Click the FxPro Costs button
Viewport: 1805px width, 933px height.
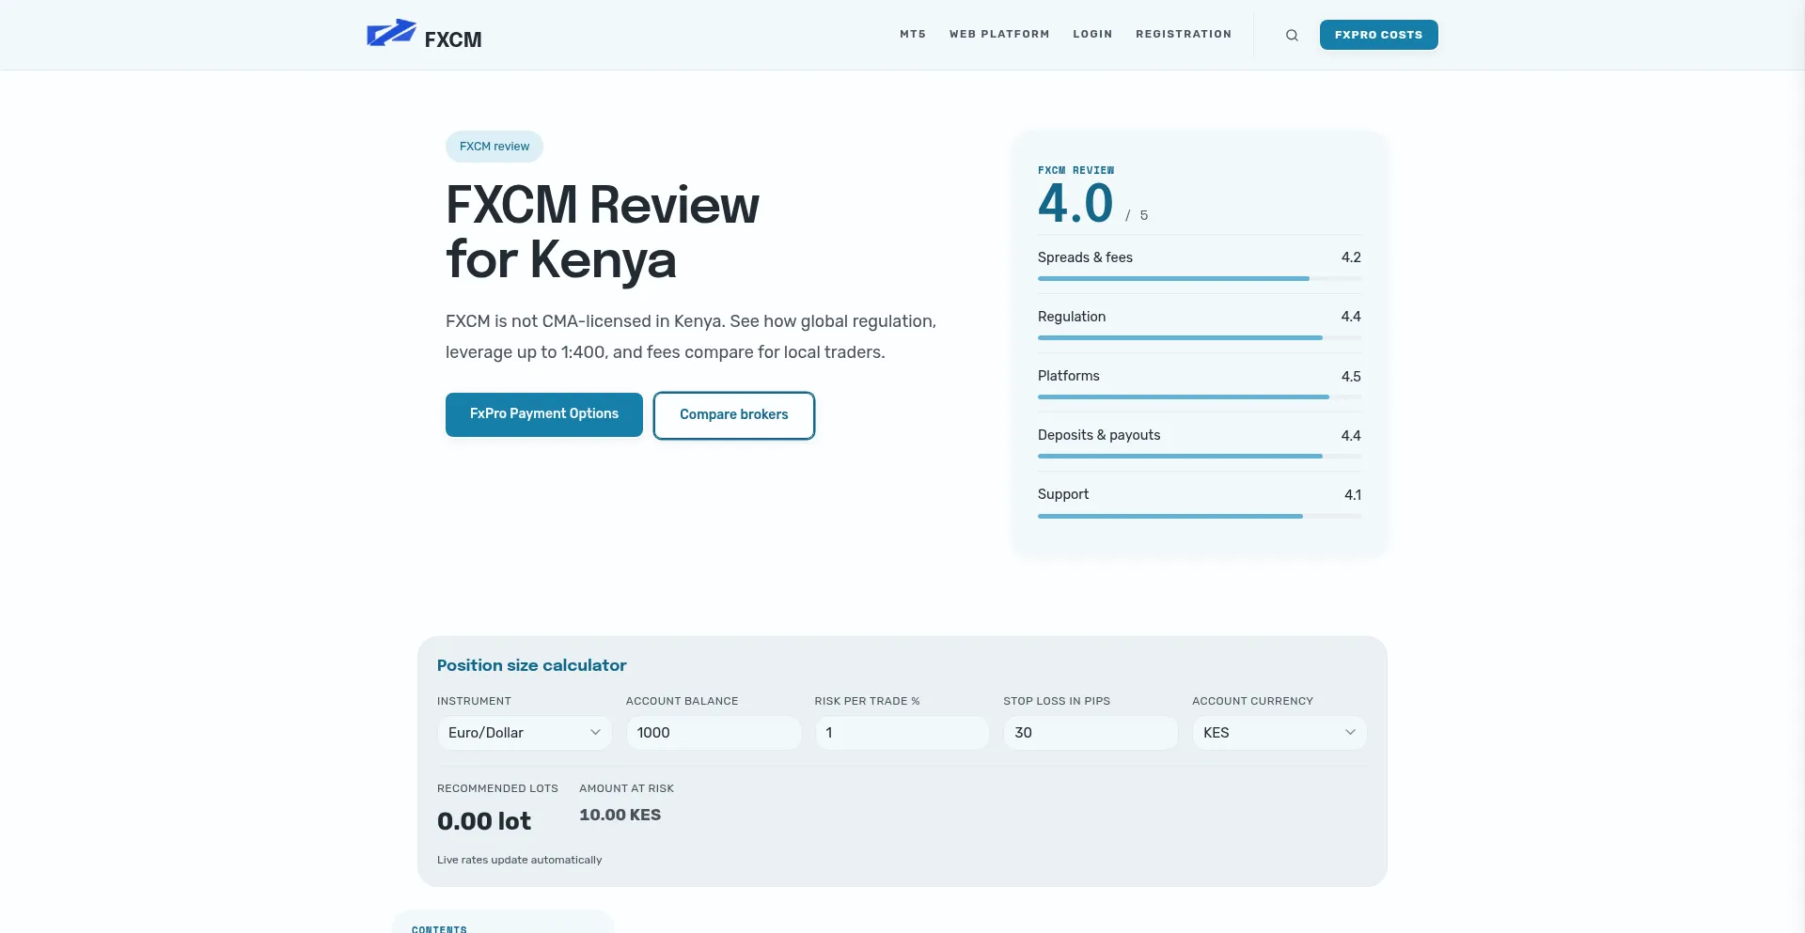[1378, 35]
